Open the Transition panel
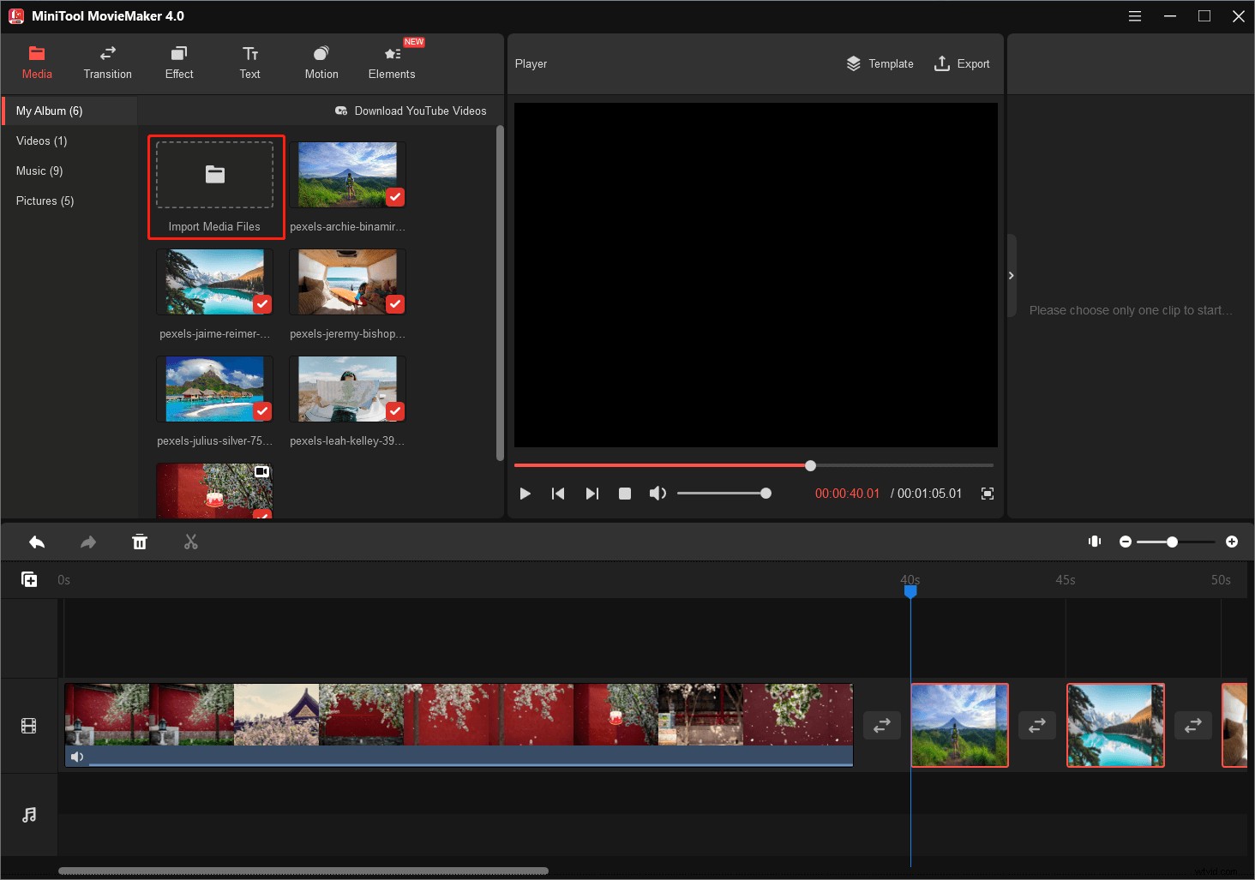Screen dimensions: 1255x880 [x=107, y=62]
